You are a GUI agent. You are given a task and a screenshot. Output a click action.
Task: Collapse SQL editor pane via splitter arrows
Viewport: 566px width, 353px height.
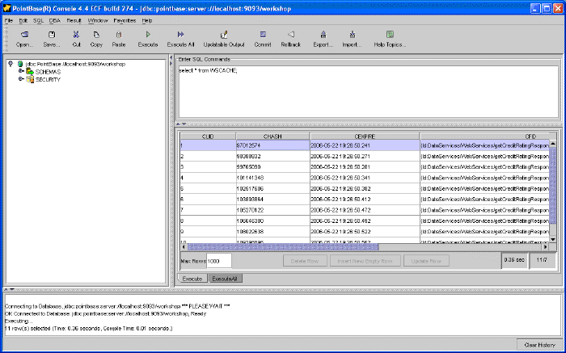pyautogui.click(x=178, y=124)
